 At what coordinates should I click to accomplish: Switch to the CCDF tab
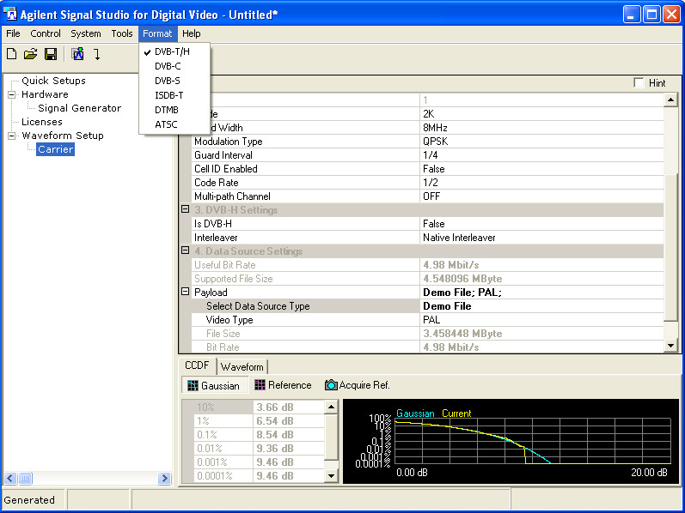pyautogui.click(x=197, y=365)
